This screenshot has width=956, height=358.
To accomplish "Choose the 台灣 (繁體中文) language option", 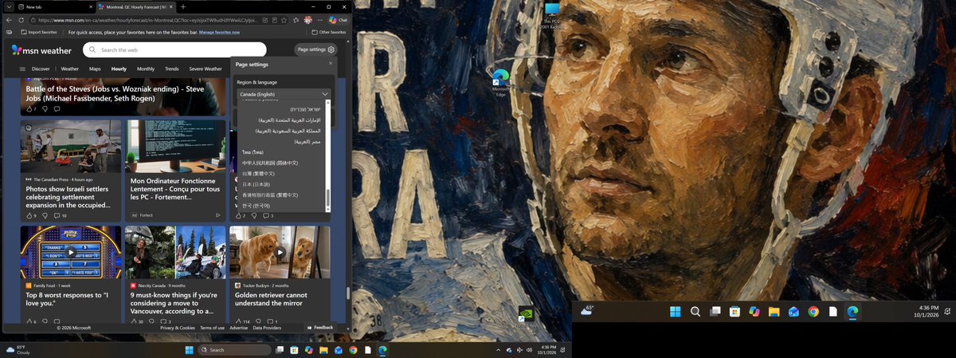I will 258,173.
